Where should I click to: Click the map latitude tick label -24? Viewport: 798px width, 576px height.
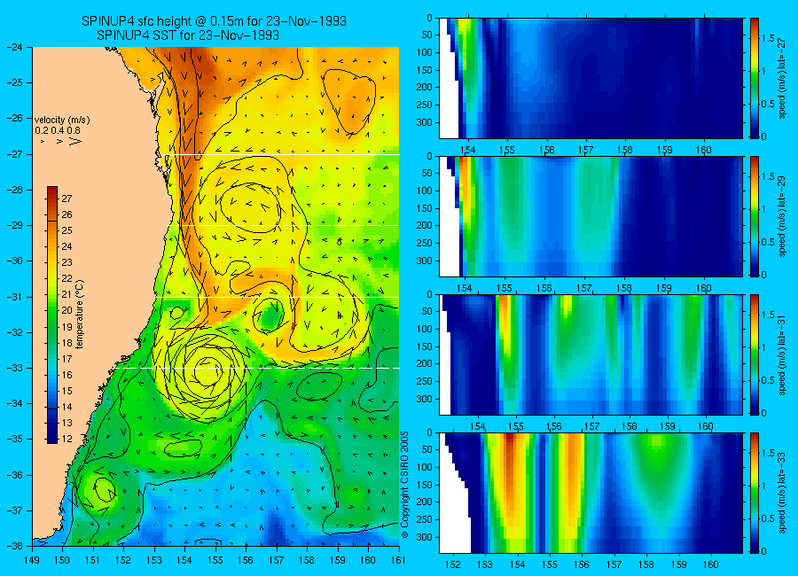tap(15, 47)
